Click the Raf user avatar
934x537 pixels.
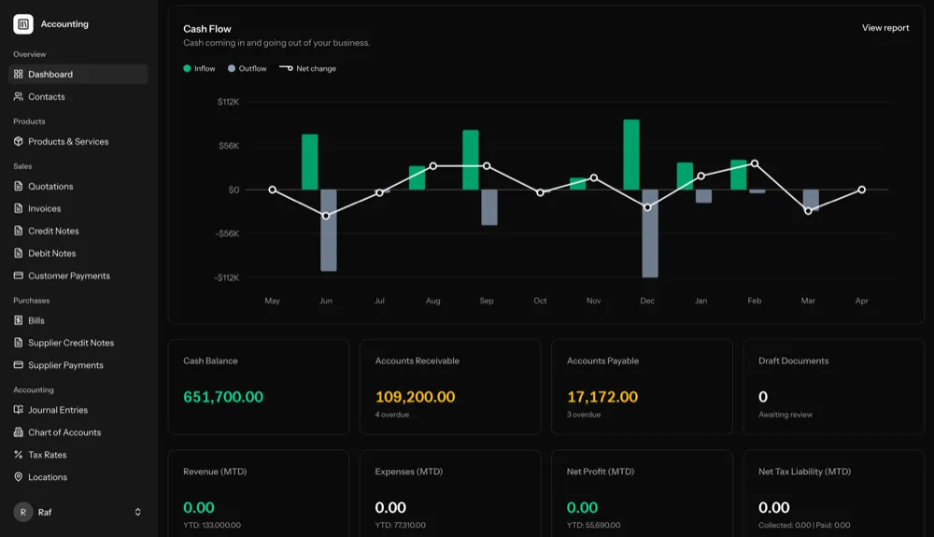(23, 512)
